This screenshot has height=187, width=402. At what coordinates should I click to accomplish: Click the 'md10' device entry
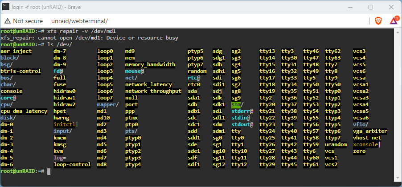pos(103,118)
